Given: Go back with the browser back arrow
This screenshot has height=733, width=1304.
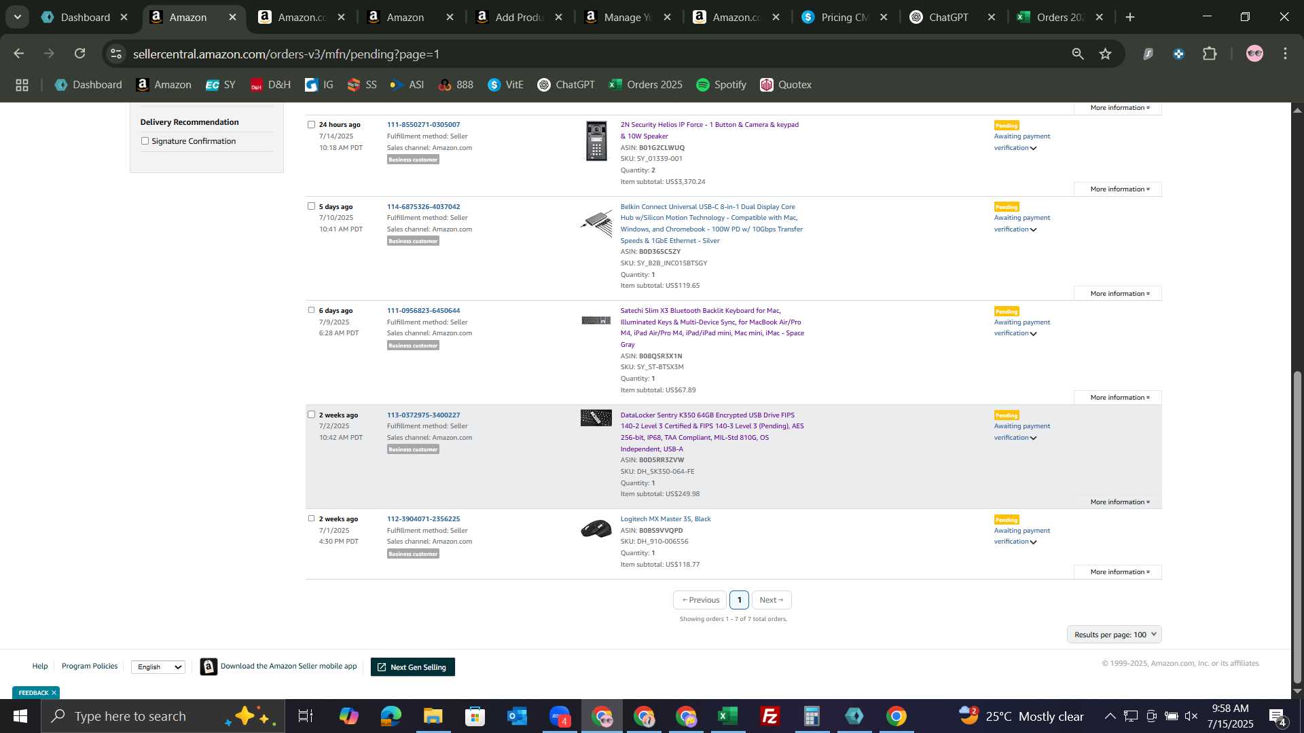Looking at the screenshot, I should [19, 54].
